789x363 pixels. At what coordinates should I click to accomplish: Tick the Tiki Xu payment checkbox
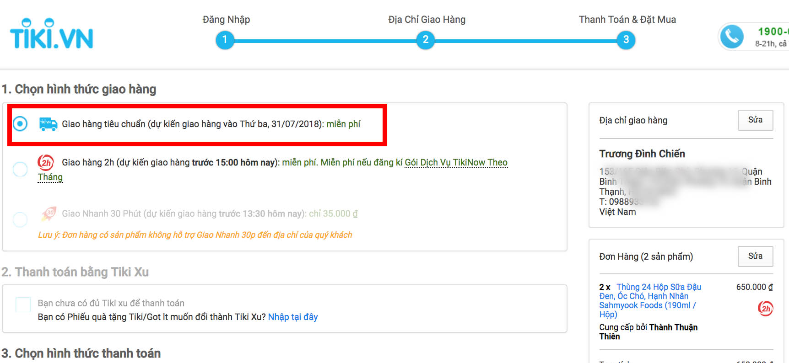[23, 304]
